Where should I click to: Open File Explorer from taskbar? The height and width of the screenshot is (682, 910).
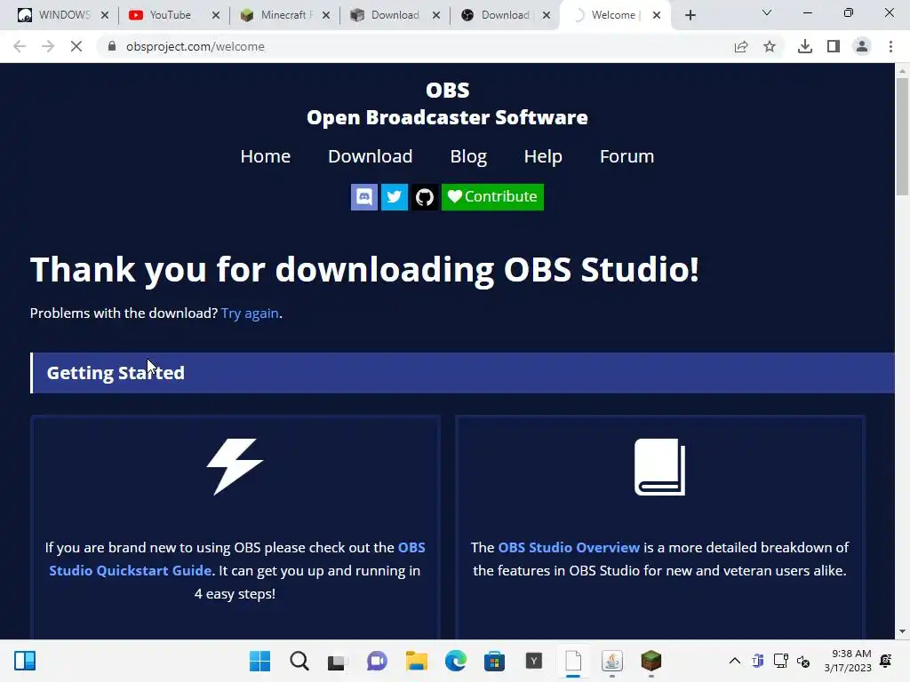pos(416,661)
